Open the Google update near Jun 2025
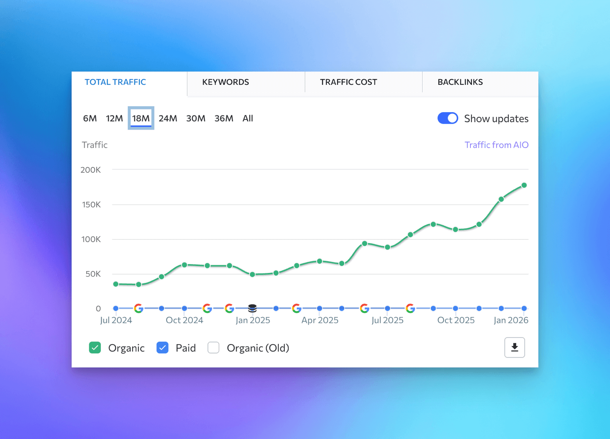Screen dimensions: 610x439 [364, 308]
